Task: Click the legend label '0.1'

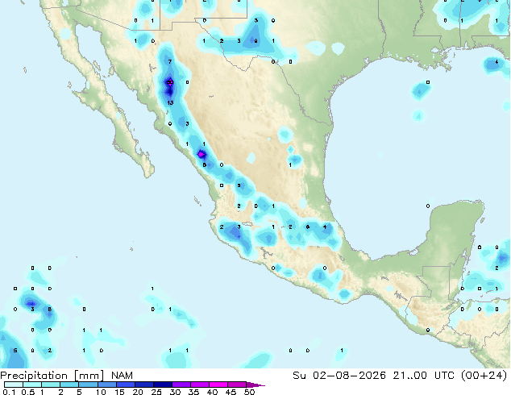Action: point(9,392)
